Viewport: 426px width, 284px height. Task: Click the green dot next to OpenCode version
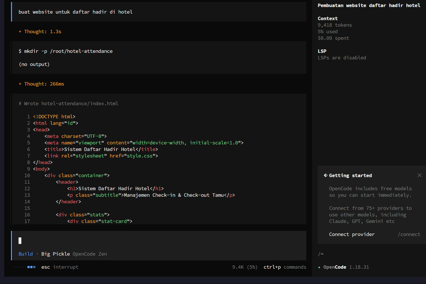coord(319,267)
